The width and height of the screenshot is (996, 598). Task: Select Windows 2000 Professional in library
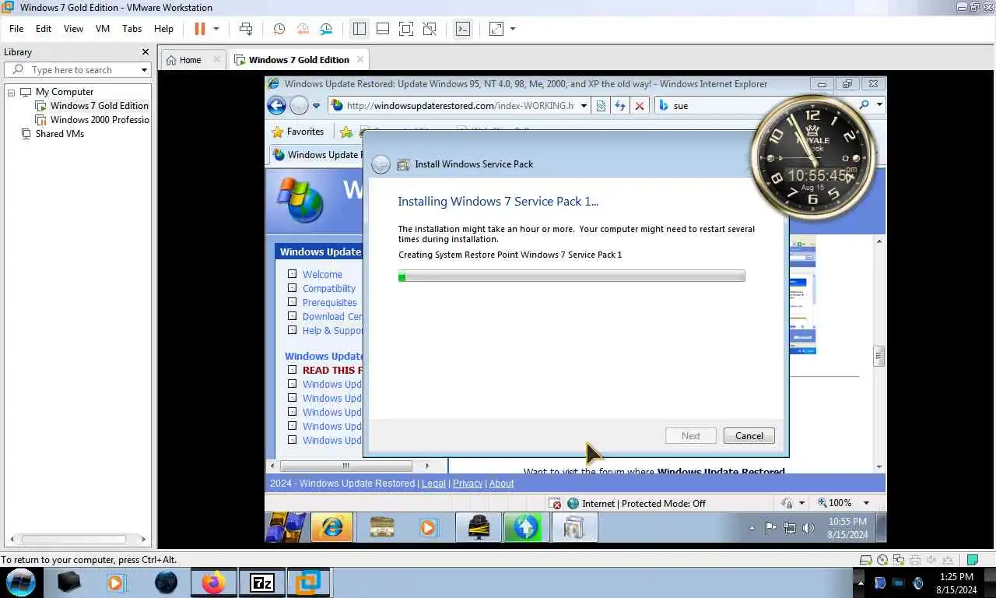pyautogui.click(x=99, y=120)
